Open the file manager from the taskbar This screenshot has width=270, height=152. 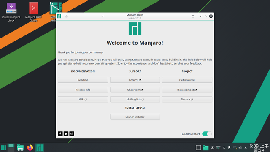coord(20,148)
